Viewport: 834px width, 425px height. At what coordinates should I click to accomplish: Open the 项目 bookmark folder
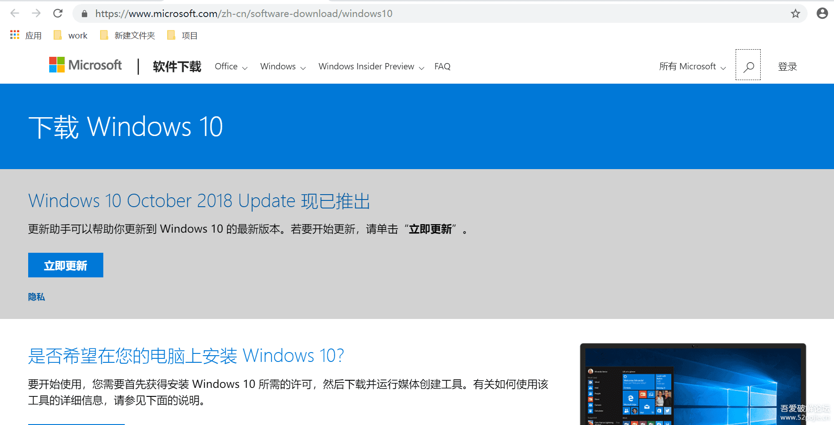click(x=182, y=35)
